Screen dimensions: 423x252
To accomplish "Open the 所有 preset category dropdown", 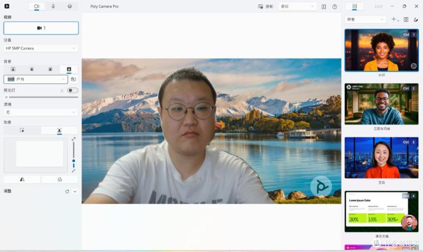I will point(365,20).
